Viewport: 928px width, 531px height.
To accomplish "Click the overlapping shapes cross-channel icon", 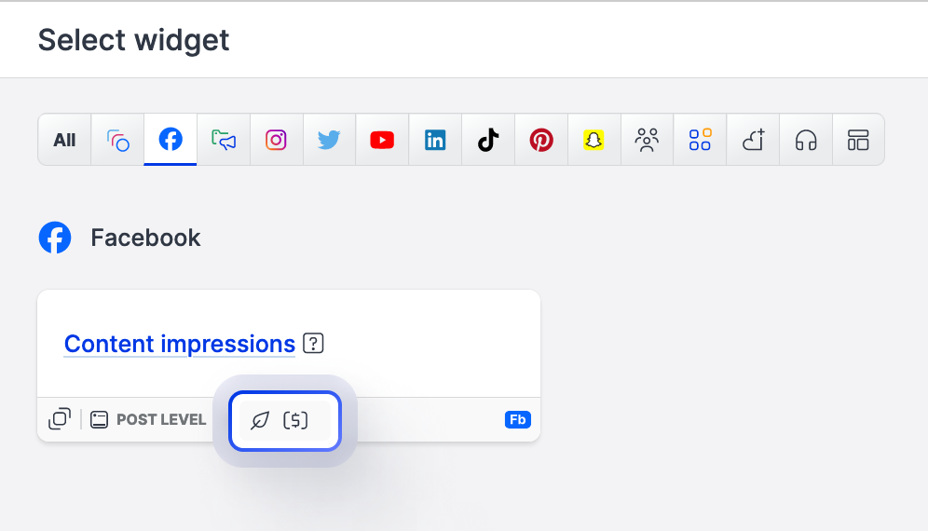I will coord(118,141).
